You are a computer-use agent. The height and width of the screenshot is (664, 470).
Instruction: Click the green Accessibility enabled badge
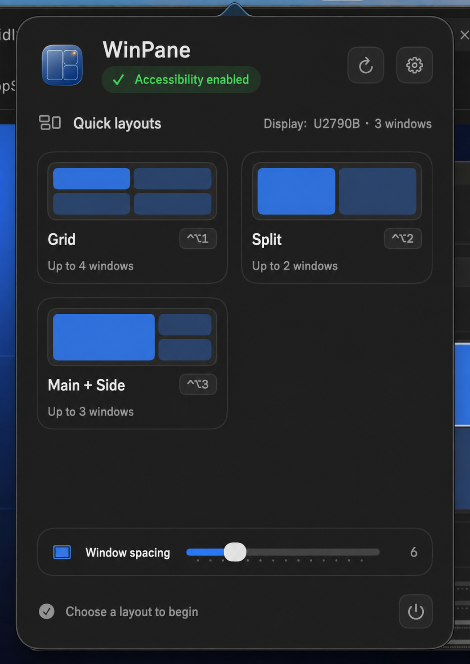181,79
